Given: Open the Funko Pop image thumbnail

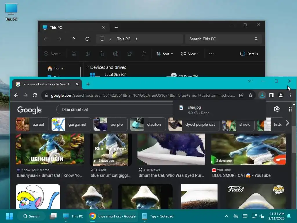Looking at the screenshot, I should (x=256, y=197).
